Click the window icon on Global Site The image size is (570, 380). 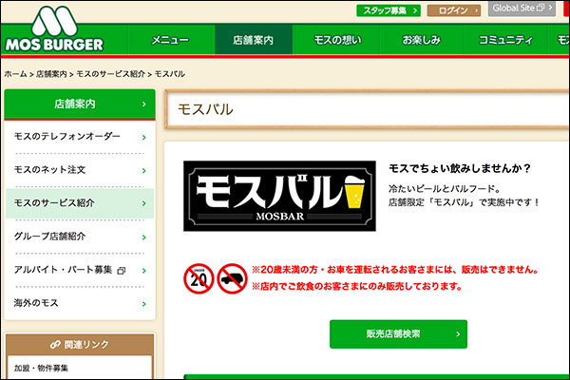[541, 8]
